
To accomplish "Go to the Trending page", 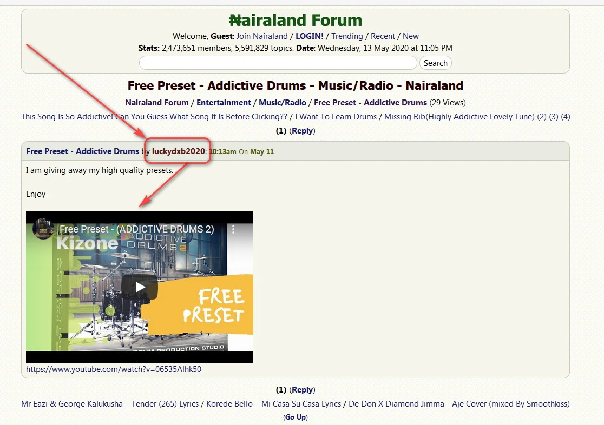I will [x=347, y=36].
